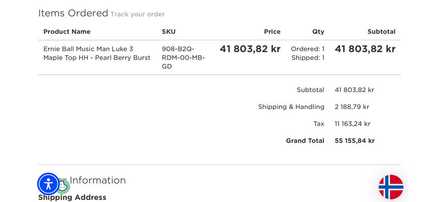Click the Grand Total amount 55 155,84 kr
439x202 pixels.
[x=354, y=141]
